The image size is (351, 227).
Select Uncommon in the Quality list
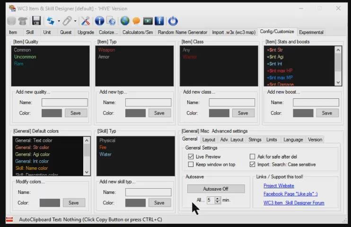(25, 57)
